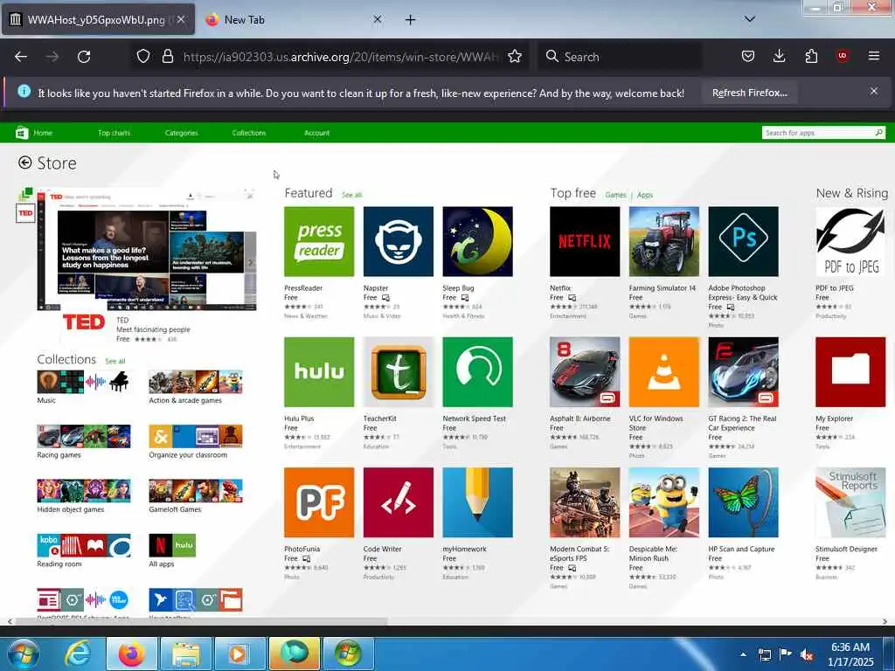Open the Categories menu

[182, 133]
